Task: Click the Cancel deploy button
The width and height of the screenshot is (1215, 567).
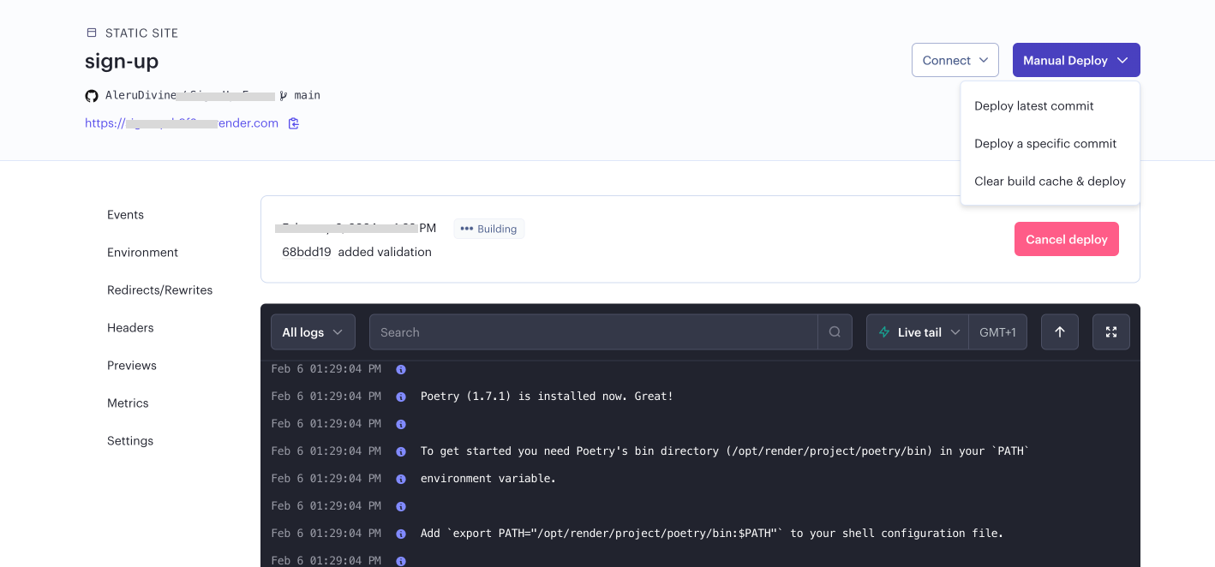Action: point(1067,239)
